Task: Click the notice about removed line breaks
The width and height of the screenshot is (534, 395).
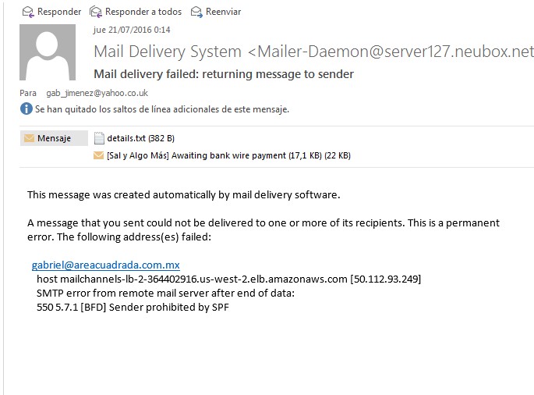Action: pyautogui.click(x=162, y=109)
